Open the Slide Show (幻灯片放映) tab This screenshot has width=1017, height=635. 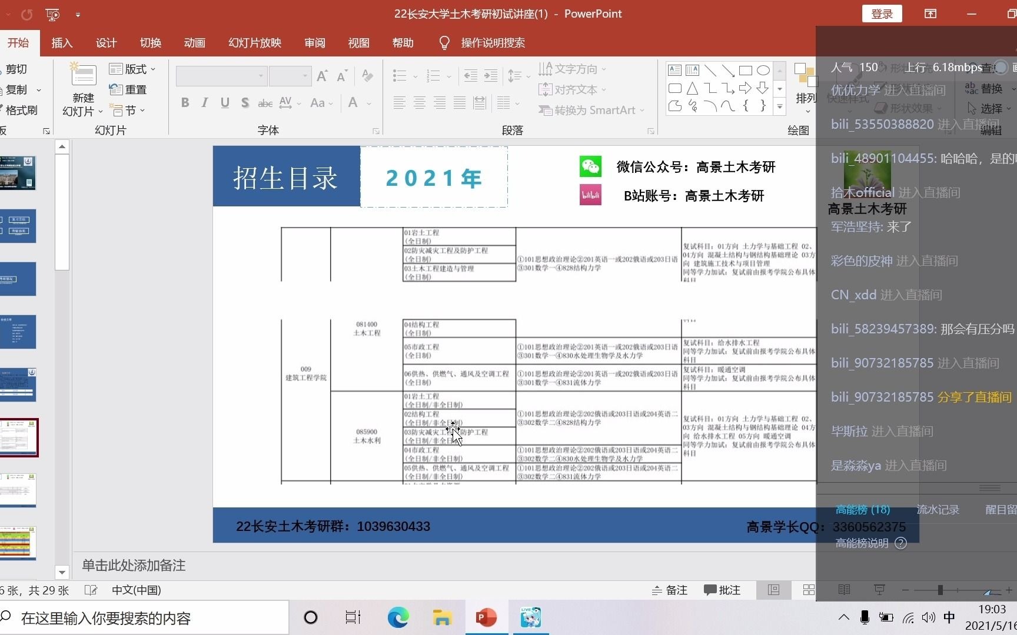(x=255, y=43)
